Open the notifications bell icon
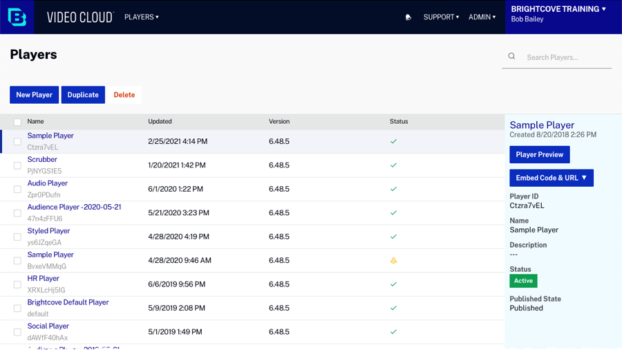 [x=408, y=17]
